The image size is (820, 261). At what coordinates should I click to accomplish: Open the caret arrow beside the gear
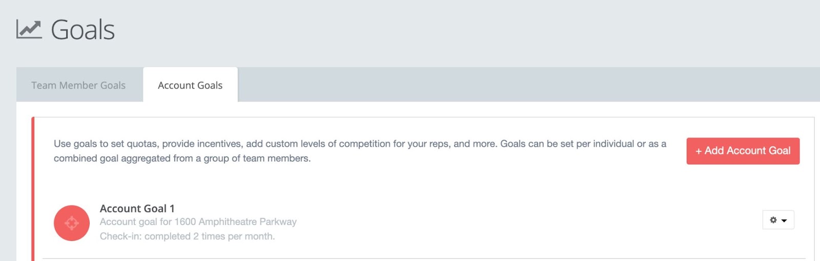coord(784,221)
